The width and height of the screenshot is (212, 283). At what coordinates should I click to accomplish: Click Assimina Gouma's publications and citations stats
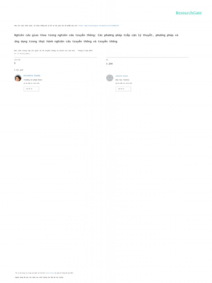(x=31, y=83)
